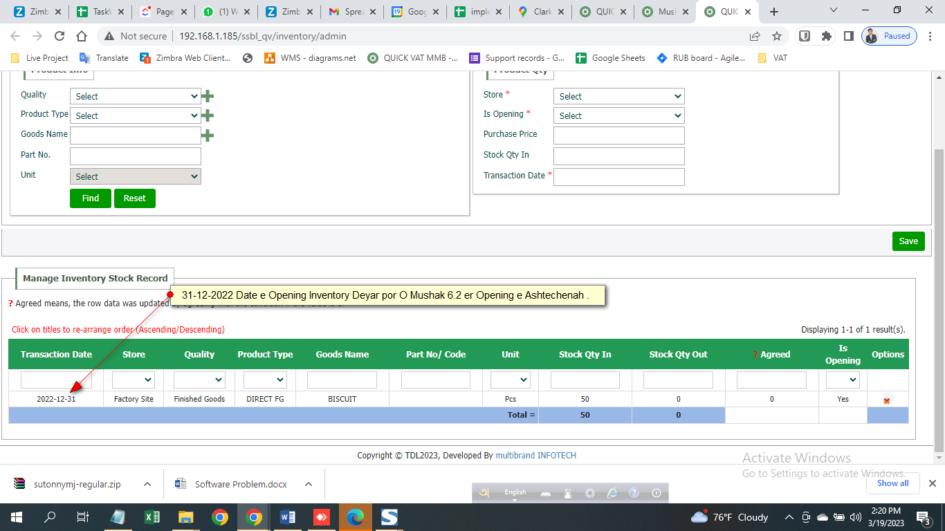The height and width of the screenshot is (531, 945).
Task: Open Microsoft Edge from the taskbar
Action: tap(356, 517)
